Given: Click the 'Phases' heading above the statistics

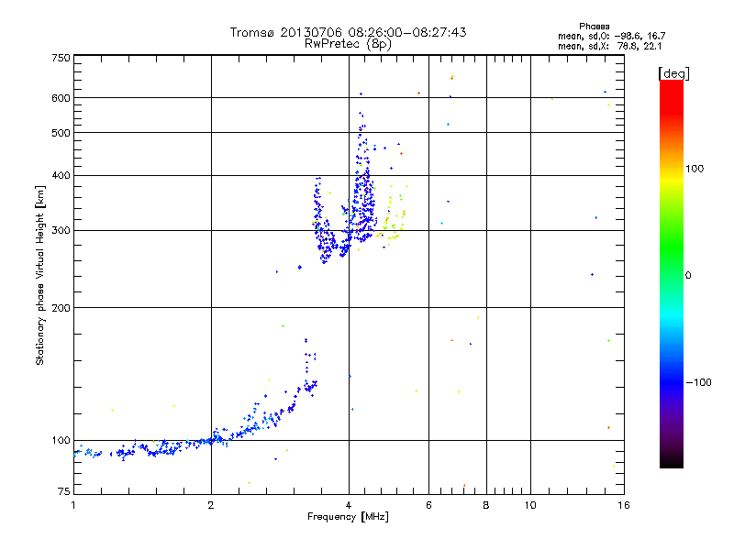Looking at the screenshot, I should pos(594,27).
